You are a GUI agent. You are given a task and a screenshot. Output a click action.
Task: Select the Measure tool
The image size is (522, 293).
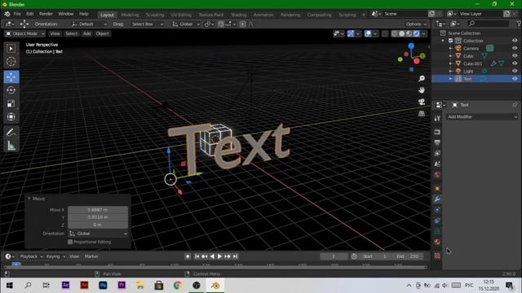click(11, 146)
